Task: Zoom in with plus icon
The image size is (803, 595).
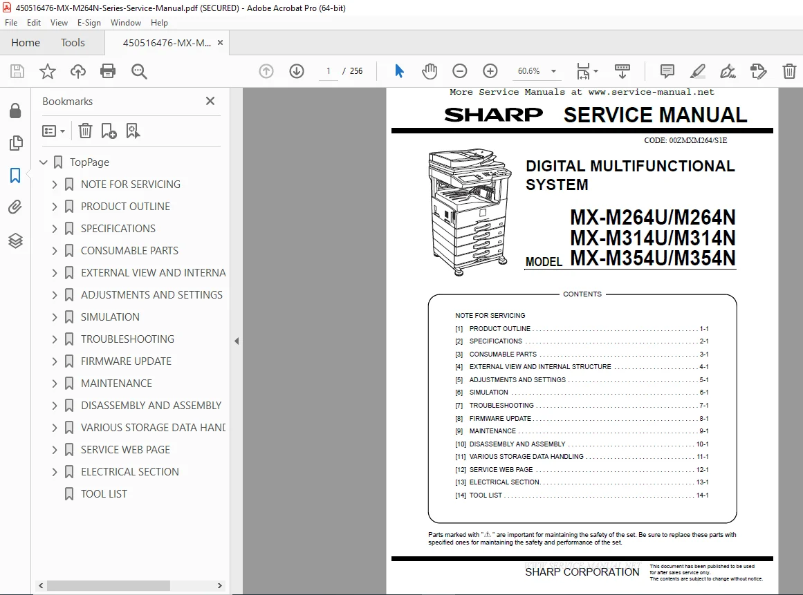Action: tap(490, 71)
